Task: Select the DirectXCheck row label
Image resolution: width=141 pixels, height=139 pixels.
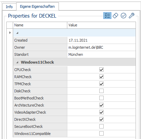Action: (40, 119)
